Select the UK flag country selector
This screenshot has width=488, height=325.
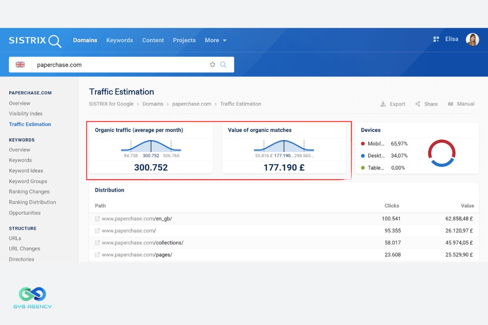point(20,65)
